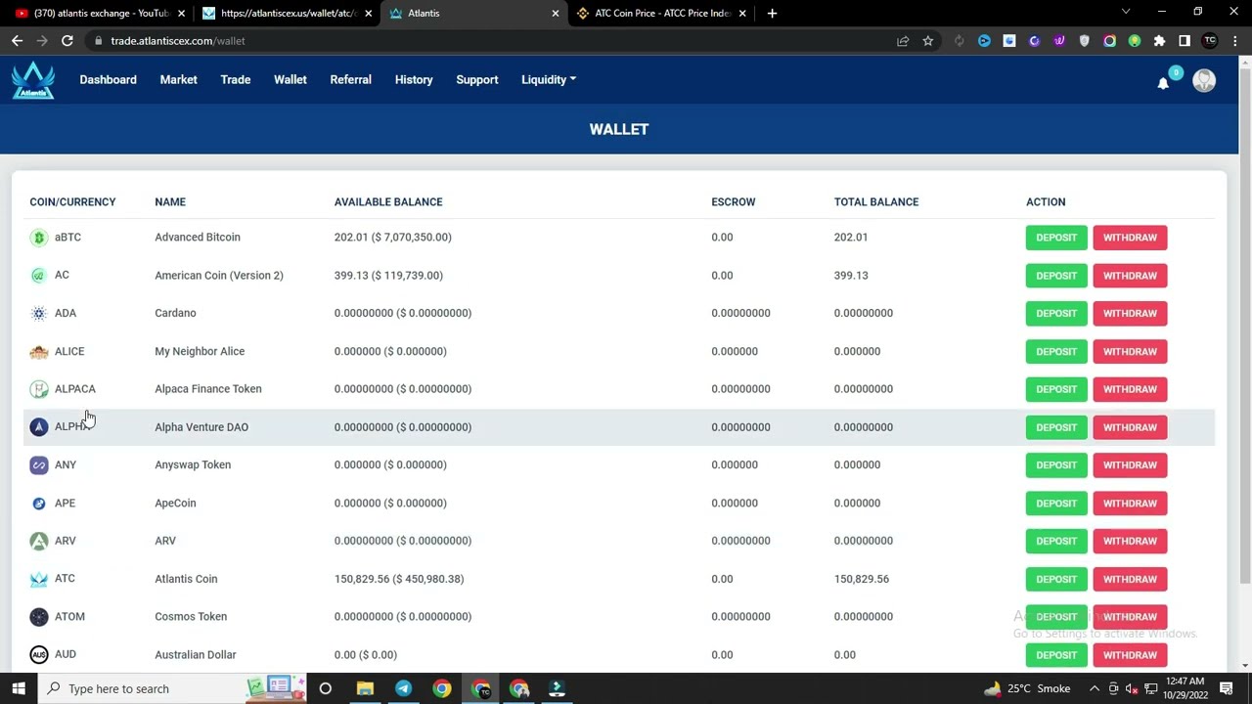Go back with browser back arrow
This screenshot has width=1252, height=704.
click(x=17, y=41)
